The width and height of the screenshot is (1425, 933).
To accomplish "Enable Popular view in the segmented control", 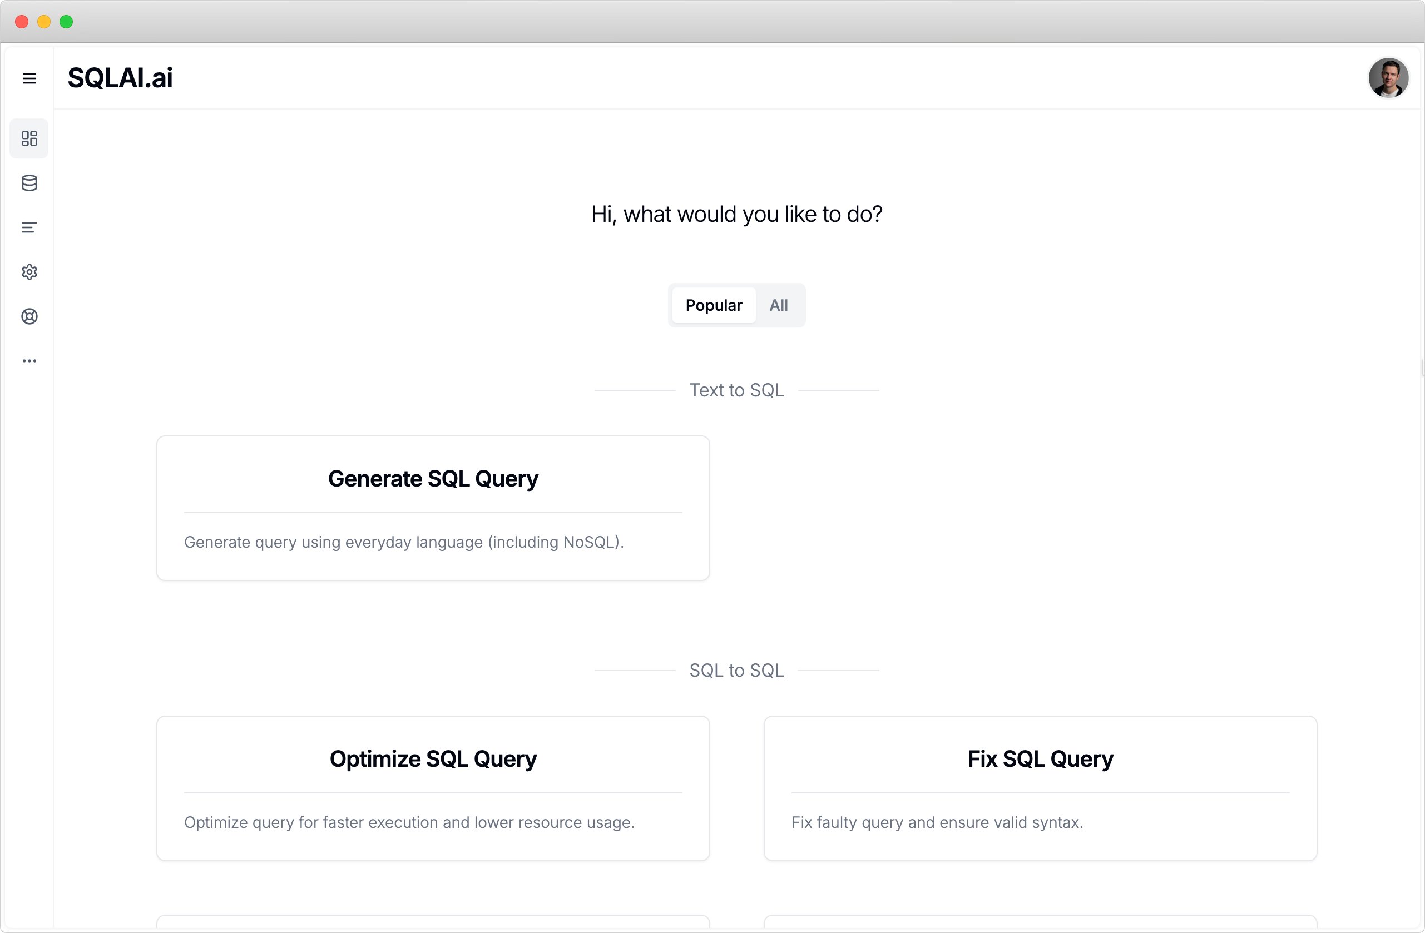I will (x=712, y=305).
